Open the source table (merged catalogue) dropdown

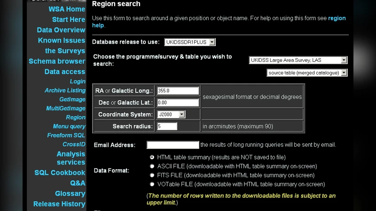click(307, 73)
